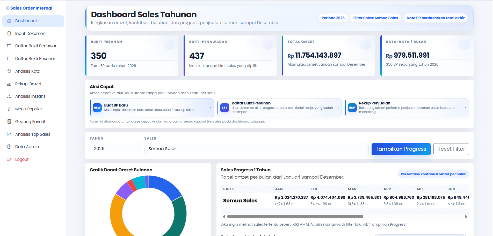Go to Daftar Bukti Penawaran menu
493x236 pixels.
(33, 46)
